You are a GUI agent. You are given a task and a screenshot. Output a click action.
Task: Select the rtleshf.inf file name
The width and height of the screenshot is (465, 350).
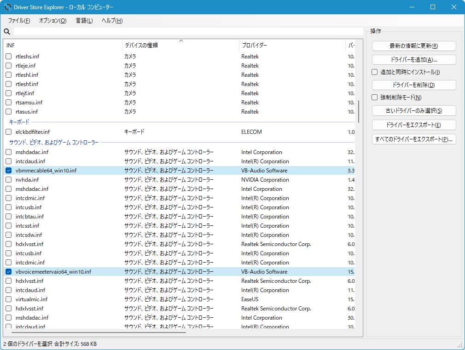27,84
